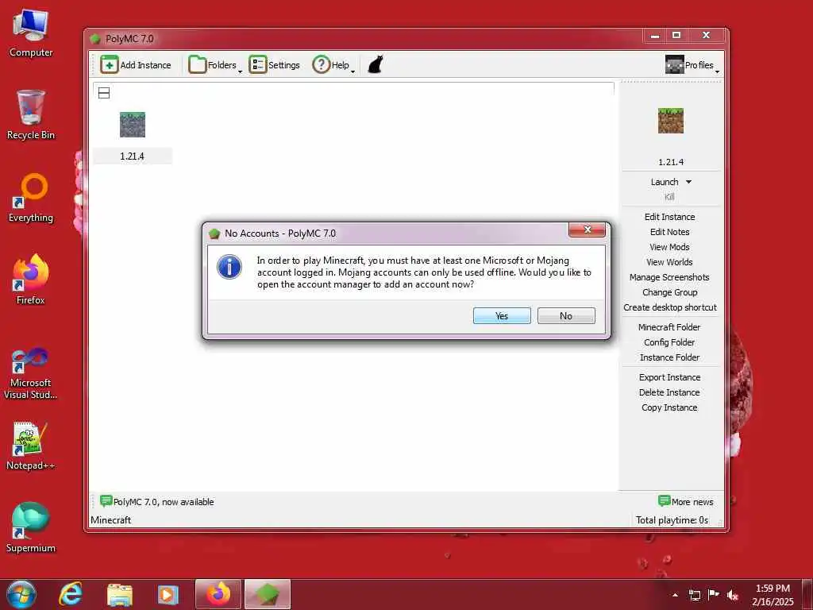Click the Total playtime status text
The image size is (813, 610).
pyautogui.click(x=672, y=519)
